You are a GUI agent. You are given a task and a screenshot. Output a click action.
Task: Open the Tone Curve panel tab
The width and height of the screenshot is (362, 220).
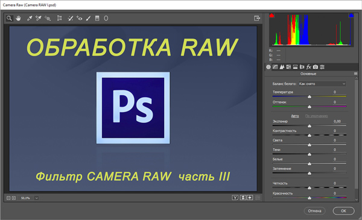[x=275, y=67]
